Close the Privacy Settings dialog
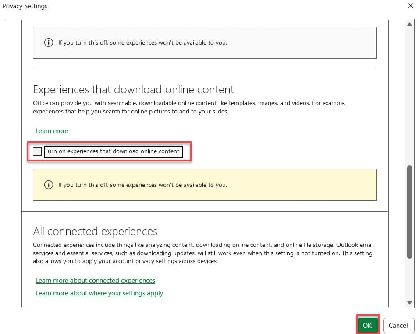Screen dimensions: 419x334 tap(411, 6)
